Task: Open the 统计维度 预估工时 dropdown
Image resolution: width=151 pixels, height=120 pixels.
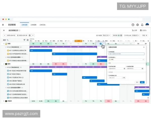Action: point(106,35)
